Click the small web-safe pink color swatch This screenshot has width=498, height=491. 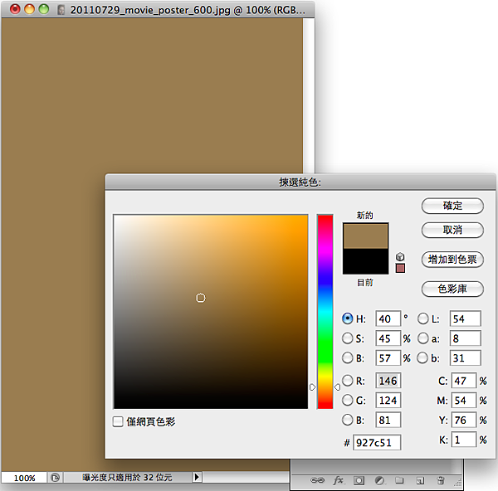point(400,268)
